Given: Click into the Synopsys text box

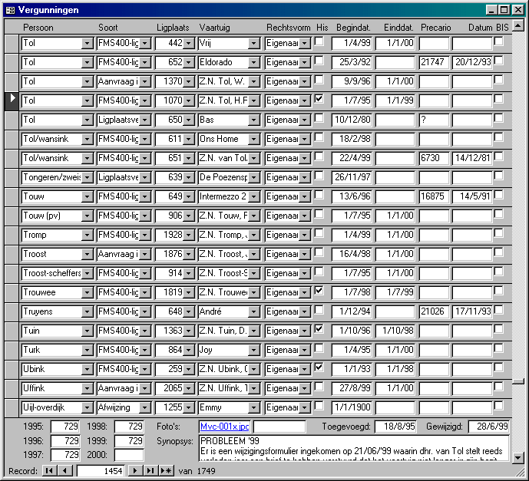Looking at the screenshot, I should coord(354,448).
